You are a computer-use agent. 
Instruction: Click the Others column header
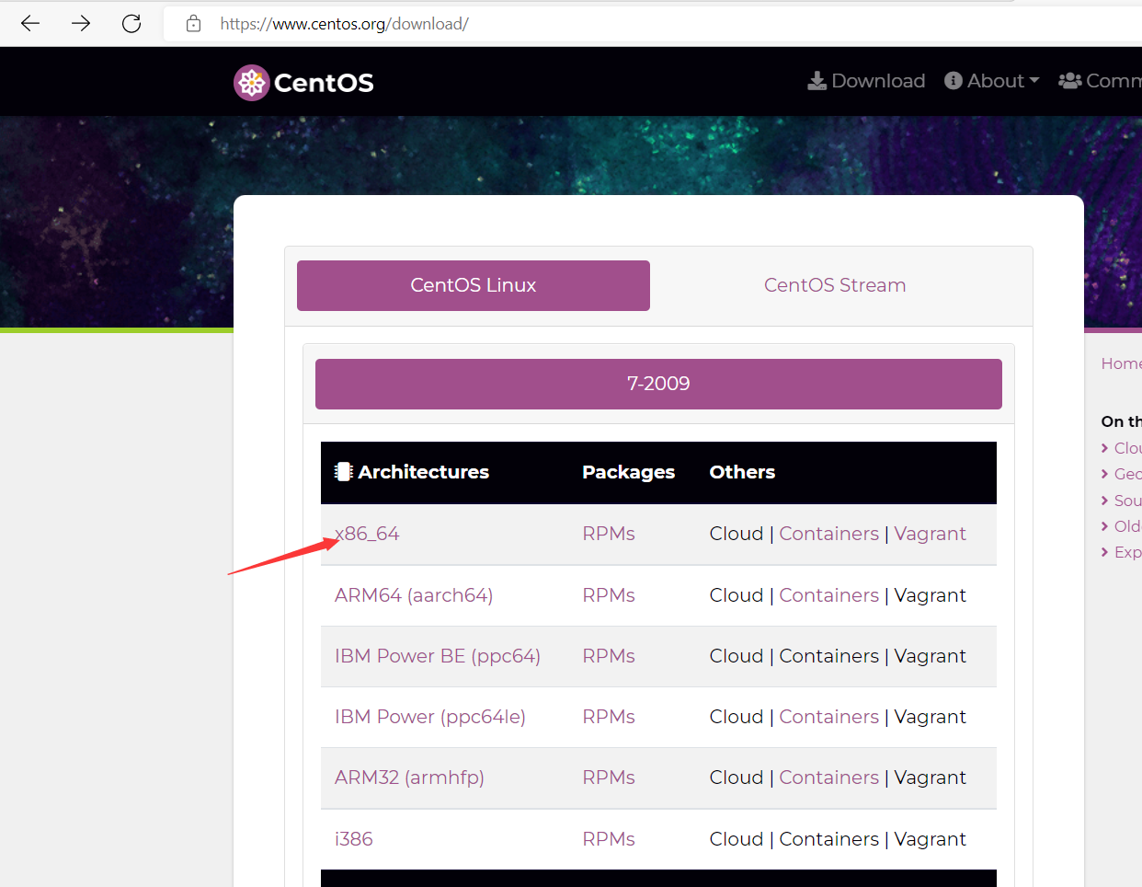tap(742, 472)
